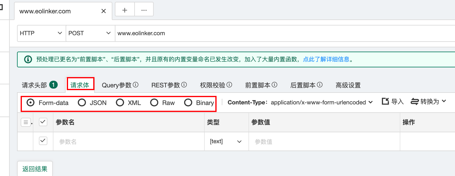Open the HTTP protocol dropdown
The image size is (455, 176).
(41, 33)
